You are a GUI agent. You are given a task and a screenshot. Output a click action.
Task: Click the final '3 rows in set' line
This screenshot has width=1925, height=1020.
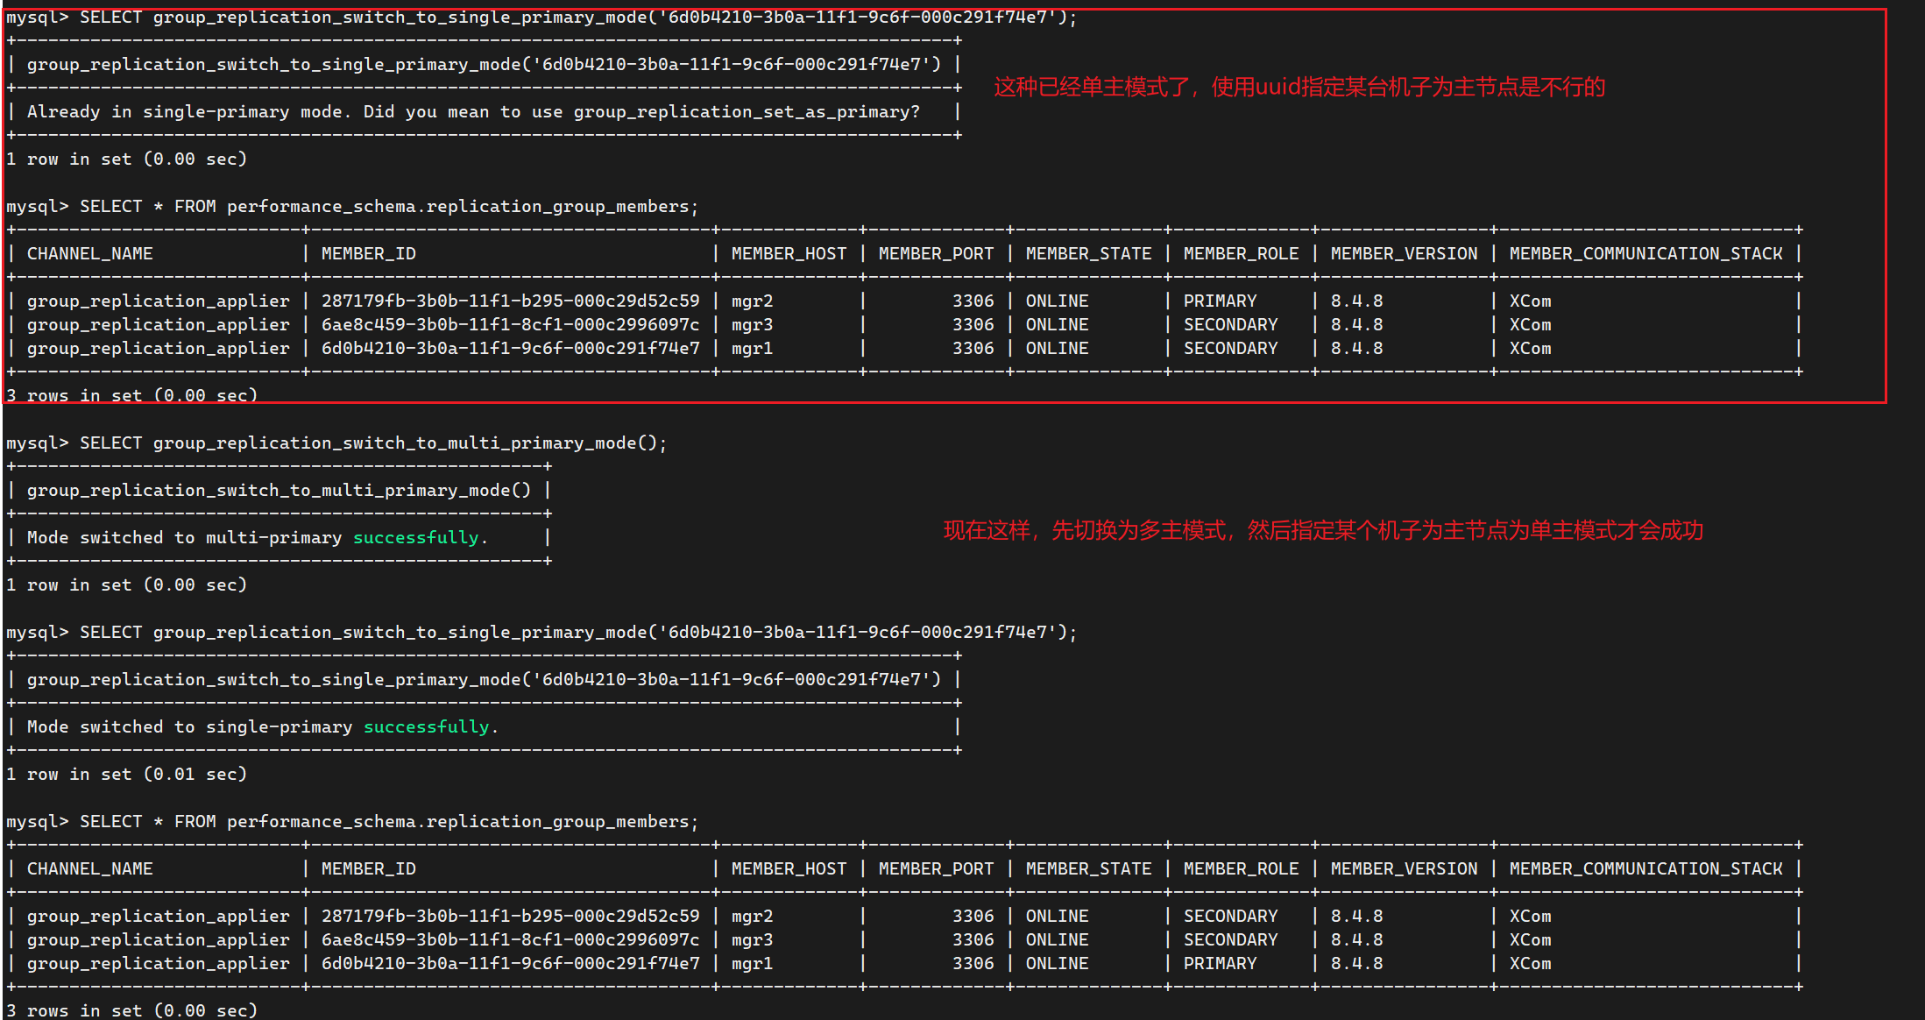[131, 1010]
